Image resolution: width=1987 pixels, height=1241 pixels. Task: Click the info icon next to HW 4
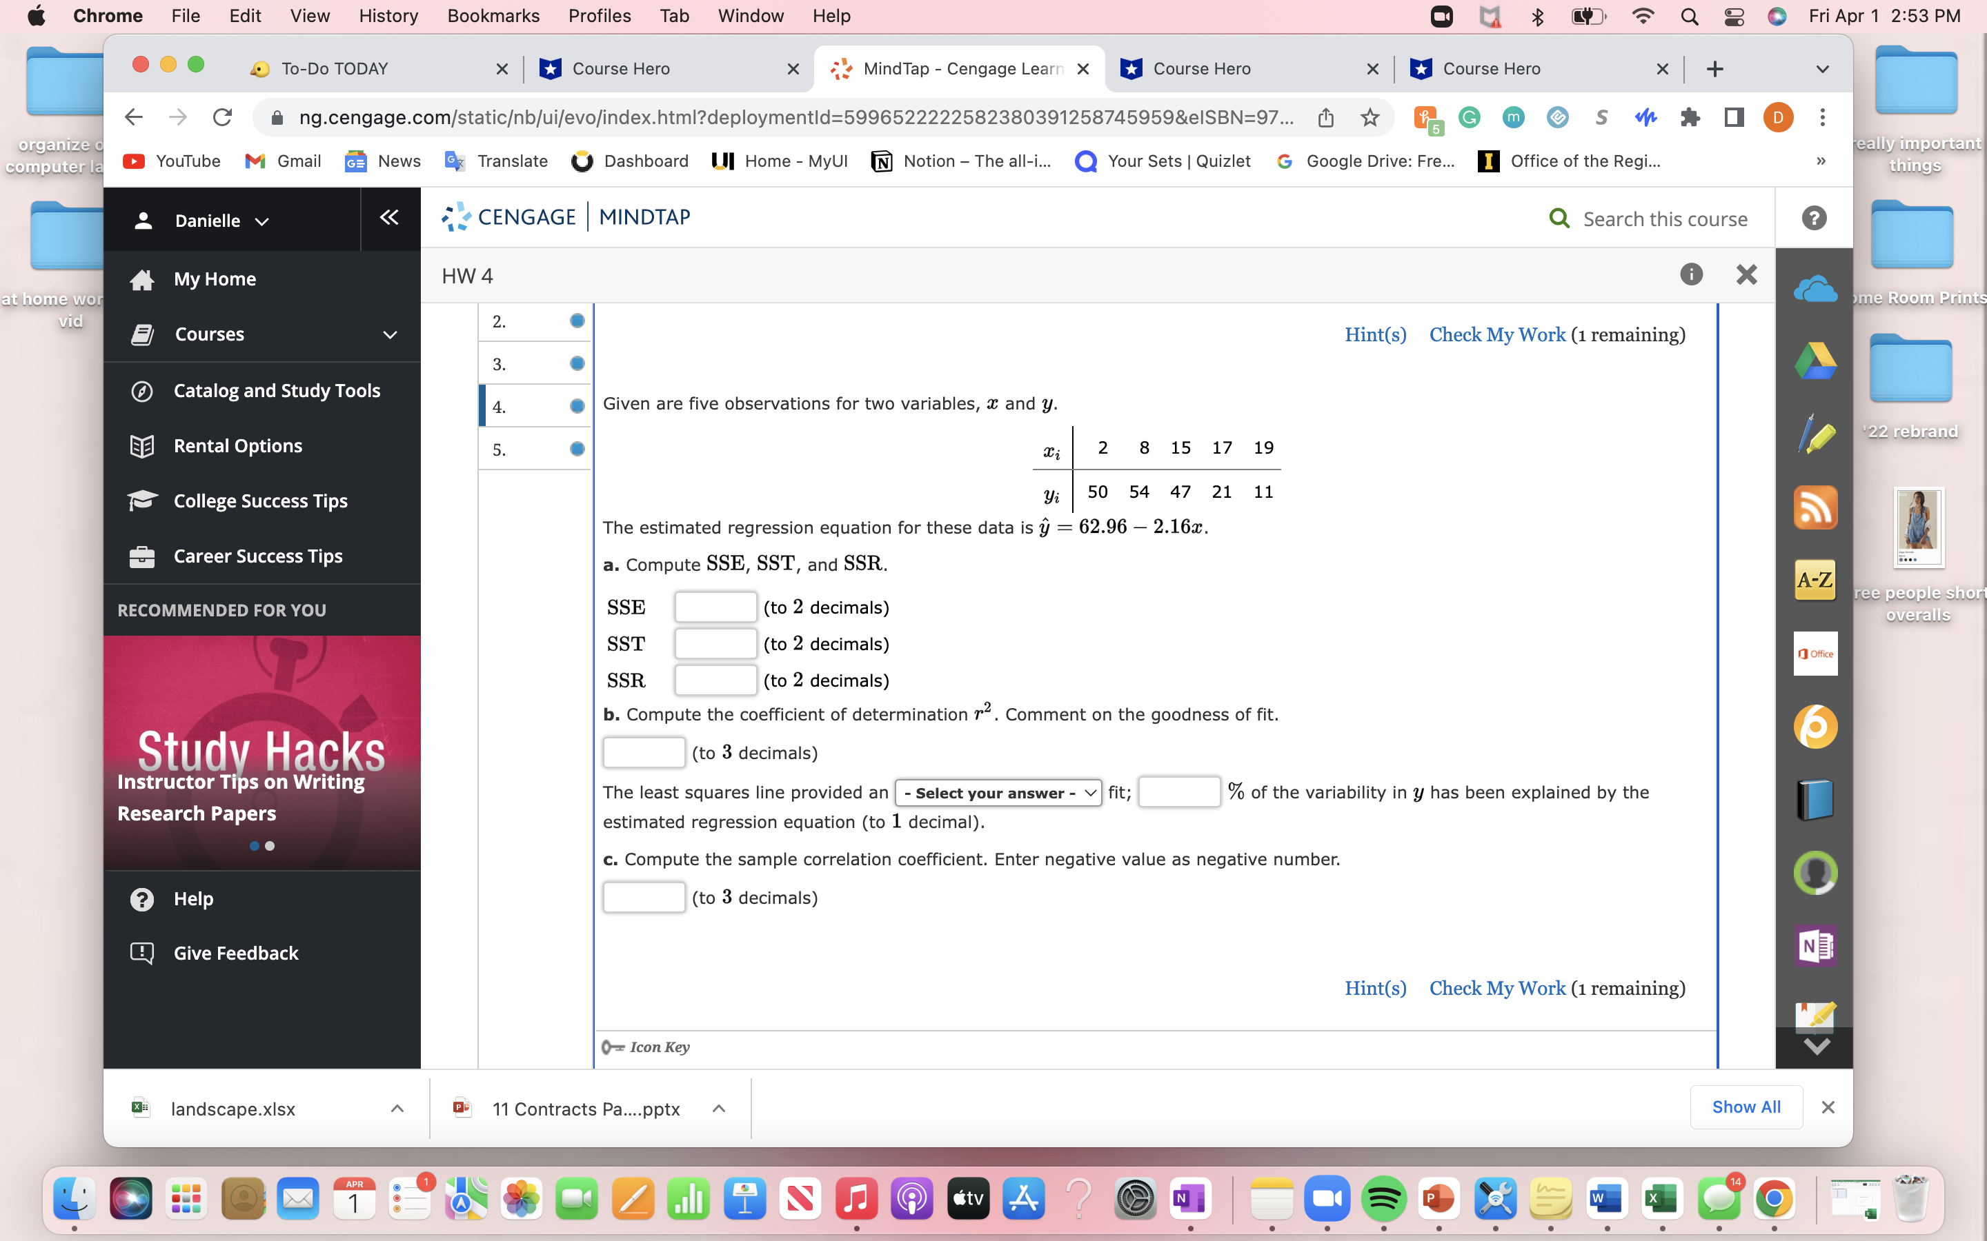[x=1692, y=274]
